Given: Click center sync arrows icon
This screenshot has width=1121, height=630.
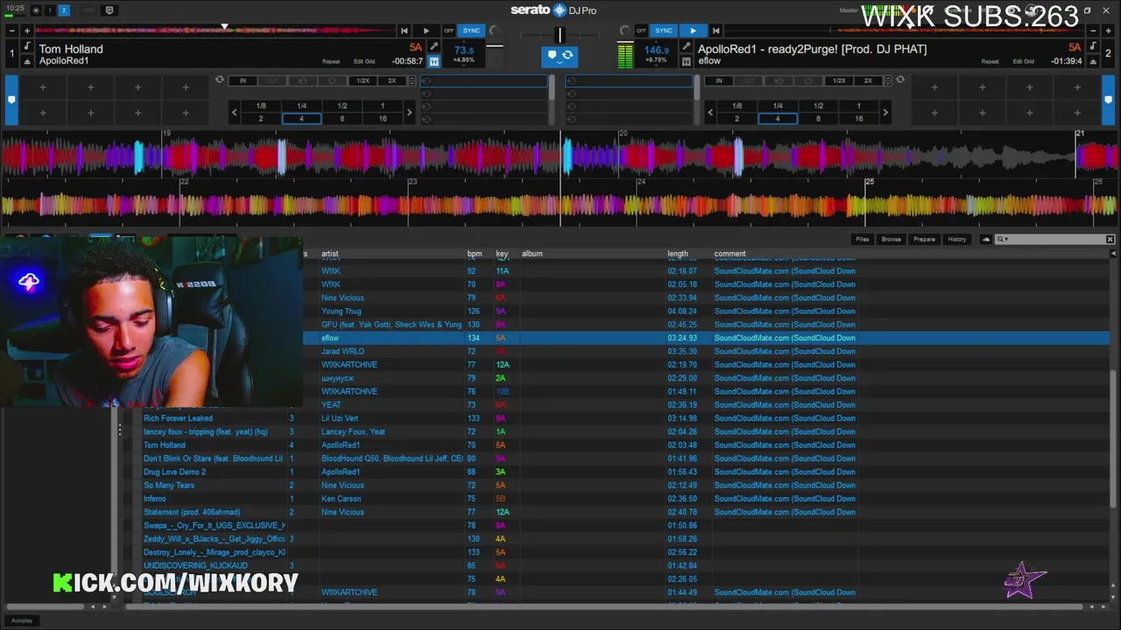Looking at the screenshot, I should 568,55.
